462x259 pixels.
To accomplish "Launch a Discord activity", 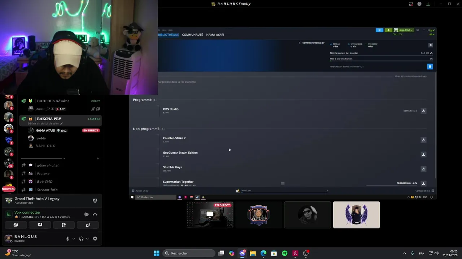I will (x=64, y=225).
